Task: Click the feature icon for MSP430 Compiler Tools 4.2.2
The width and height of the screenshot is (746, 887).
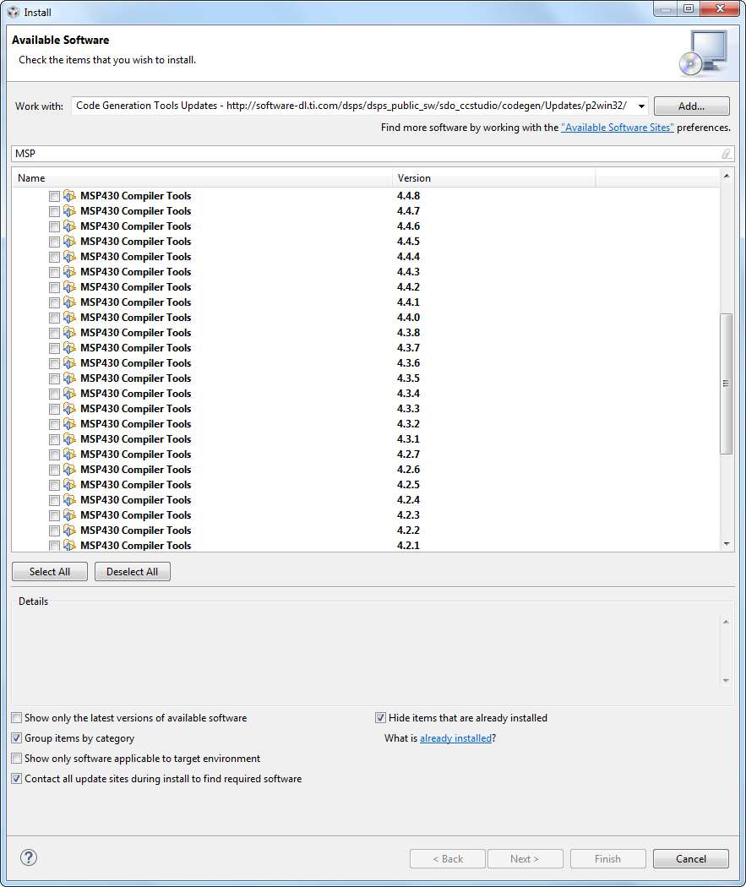Action: tap(69, 531)
